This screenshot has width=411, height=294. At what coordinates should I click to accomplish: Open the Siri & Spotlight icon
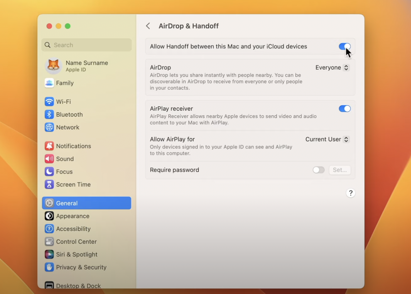click(x=49, y=254)
